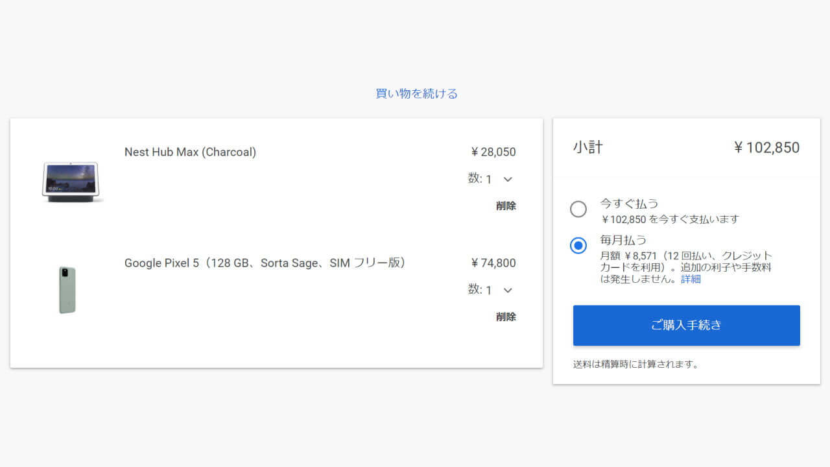This screenshot has height=467, width=830.
Task: Click 詳細 for installment payment details
Action: (x=691, y=279)
